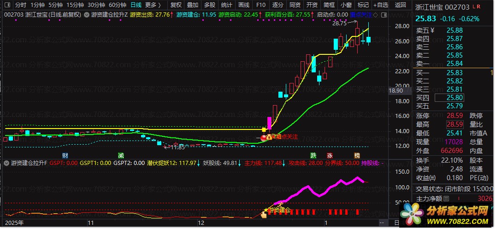Select the 日线 daily period tab

pyautogui.click(x=136, y=5)
